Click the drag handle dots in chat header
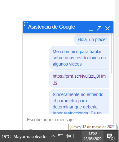The height and width of the screenshot is (142, 119). (26, 24)
